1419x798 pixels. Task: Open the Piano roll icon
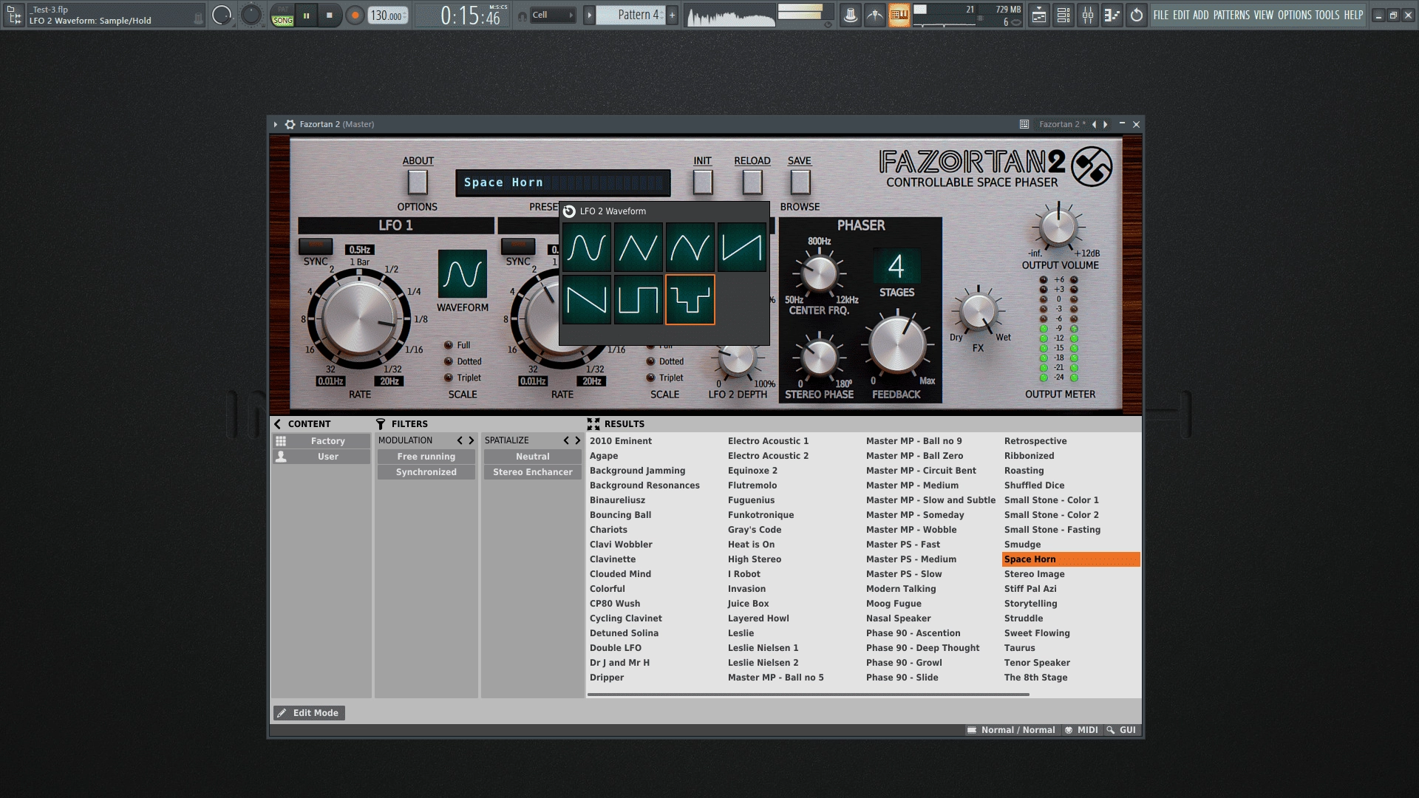pyautogui.click(x=1112, y=15)
